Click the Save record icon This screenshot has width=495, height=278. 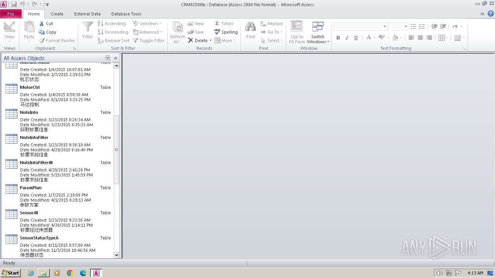(x=190, y=32)
